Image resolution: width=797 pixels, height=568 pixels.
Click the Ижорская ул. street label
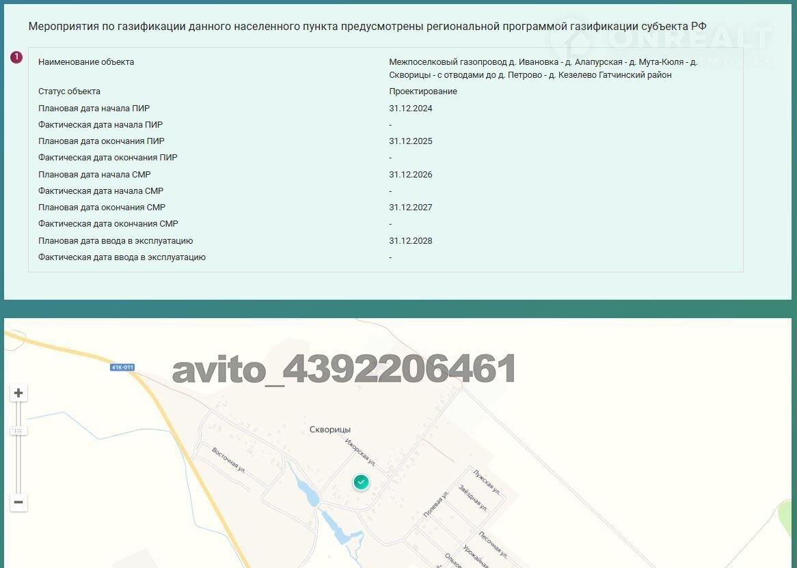[x=362, y=453]
